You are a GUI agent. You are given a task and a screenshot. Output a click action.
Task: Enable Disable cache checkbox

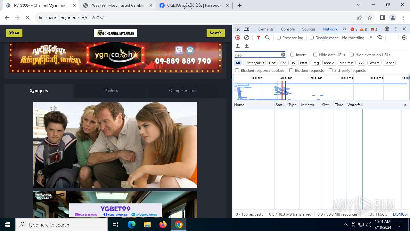pos(312,38)
